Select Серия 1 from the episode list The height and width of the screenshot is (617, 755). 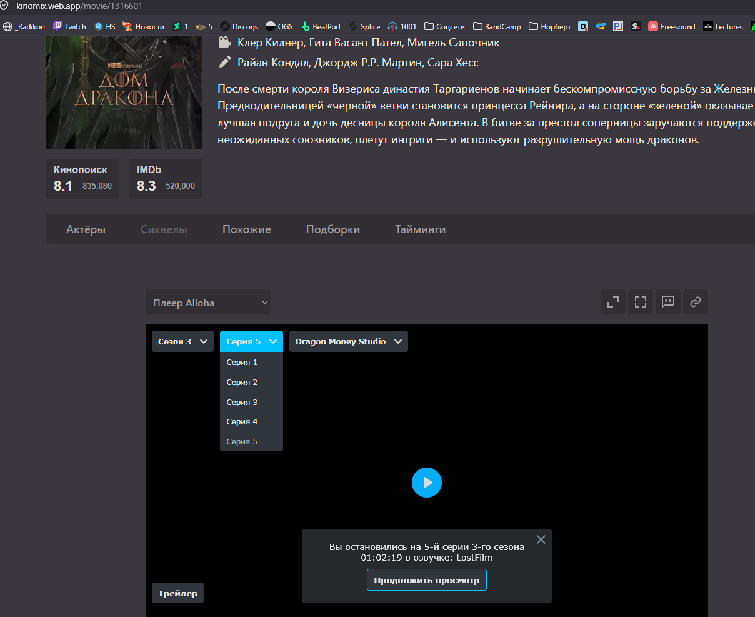tap(251, 363)
